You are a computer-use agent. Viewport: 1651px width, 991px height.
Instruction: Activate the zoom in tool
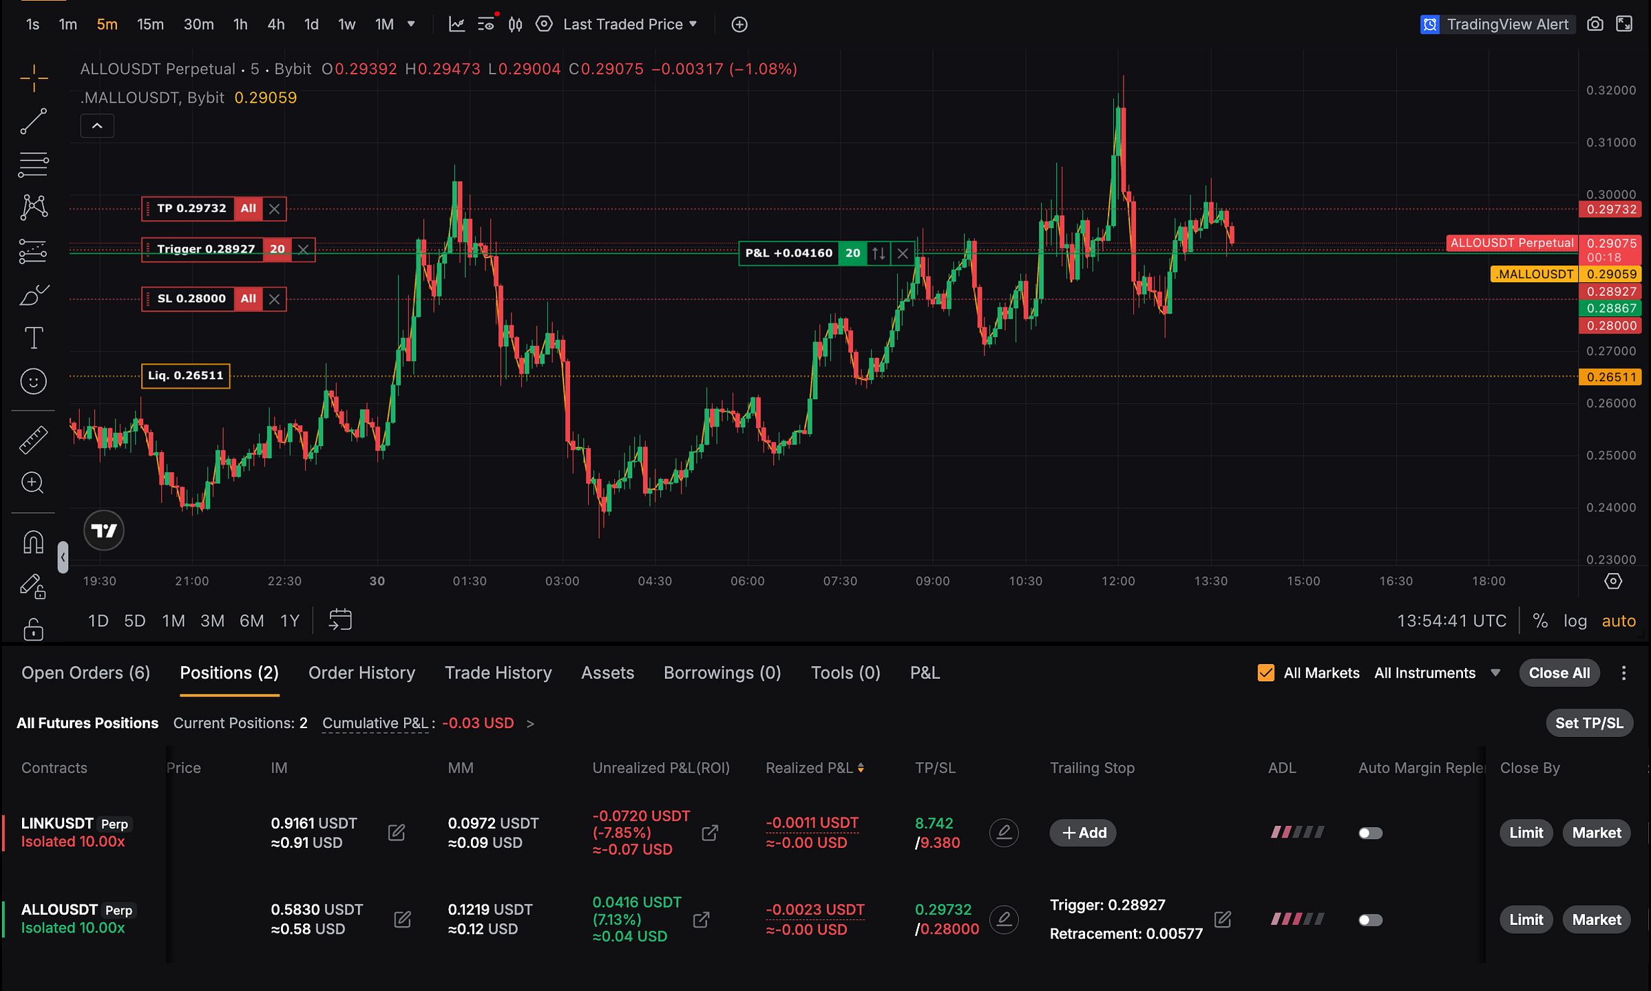(34, 483)
